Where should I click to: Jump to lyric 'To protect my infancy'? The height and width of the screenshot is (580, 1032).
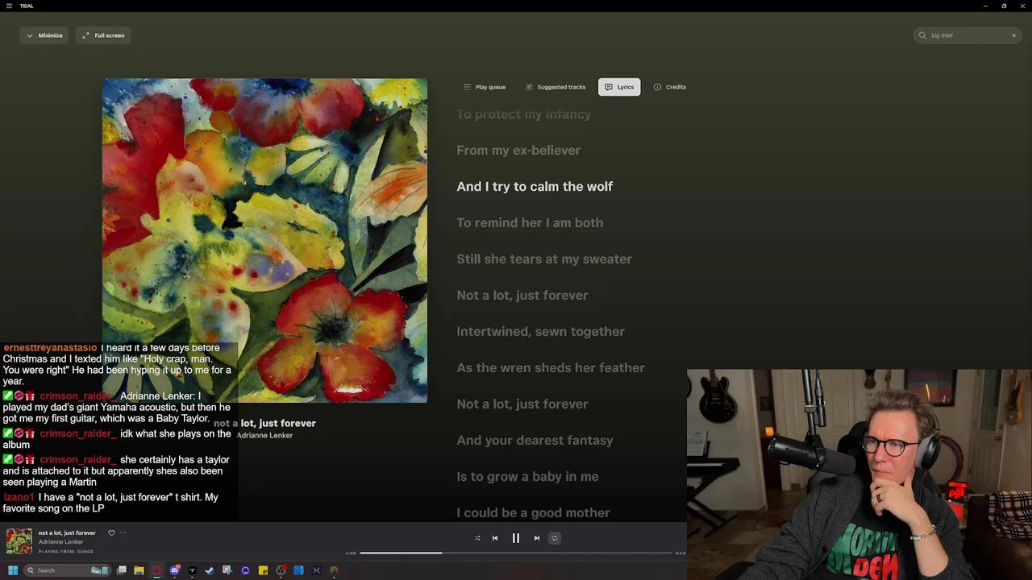pos(524,114)
